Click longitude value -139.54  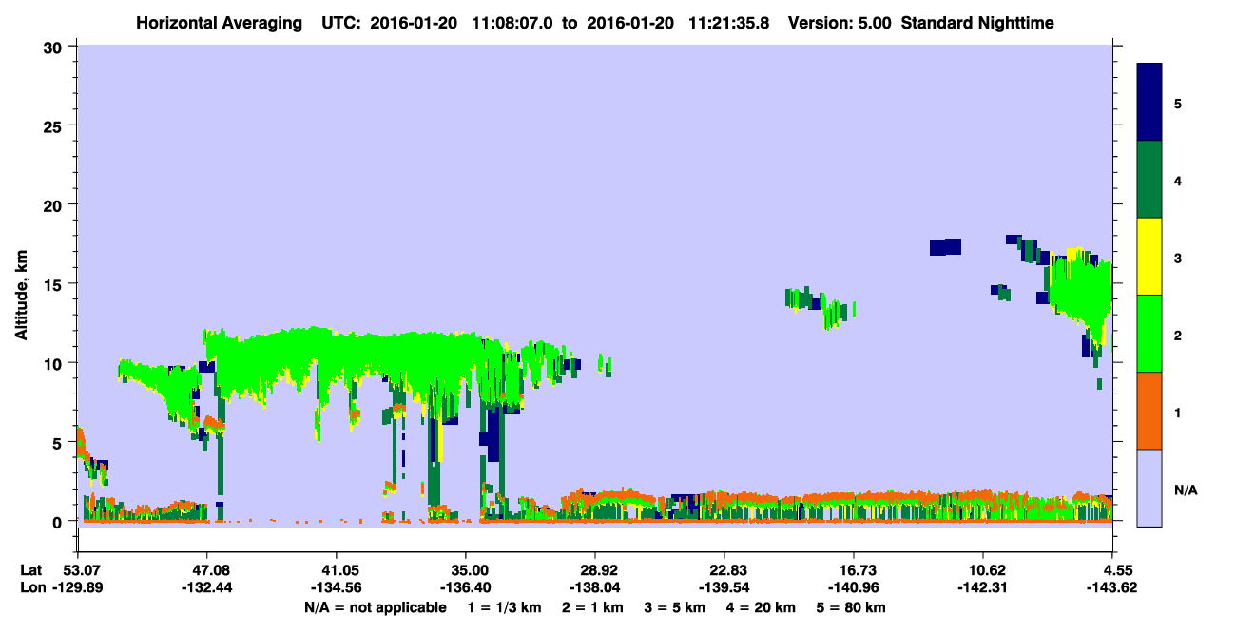[x=724, y=587]
